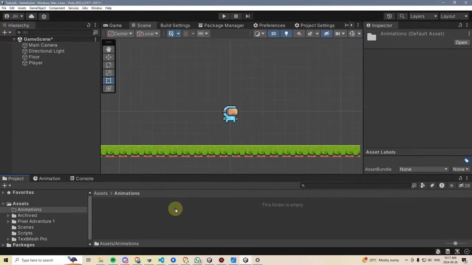Open the global search magnifier icon
The width and height of the screenshot is (472, 265).
pos(402,16)
